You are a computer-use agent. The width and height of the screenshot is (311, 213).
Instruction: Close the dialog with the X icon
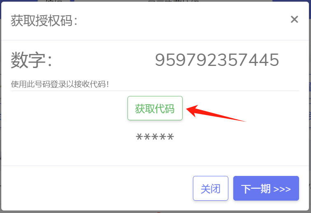pyautogui.click(x=295, y=19)
